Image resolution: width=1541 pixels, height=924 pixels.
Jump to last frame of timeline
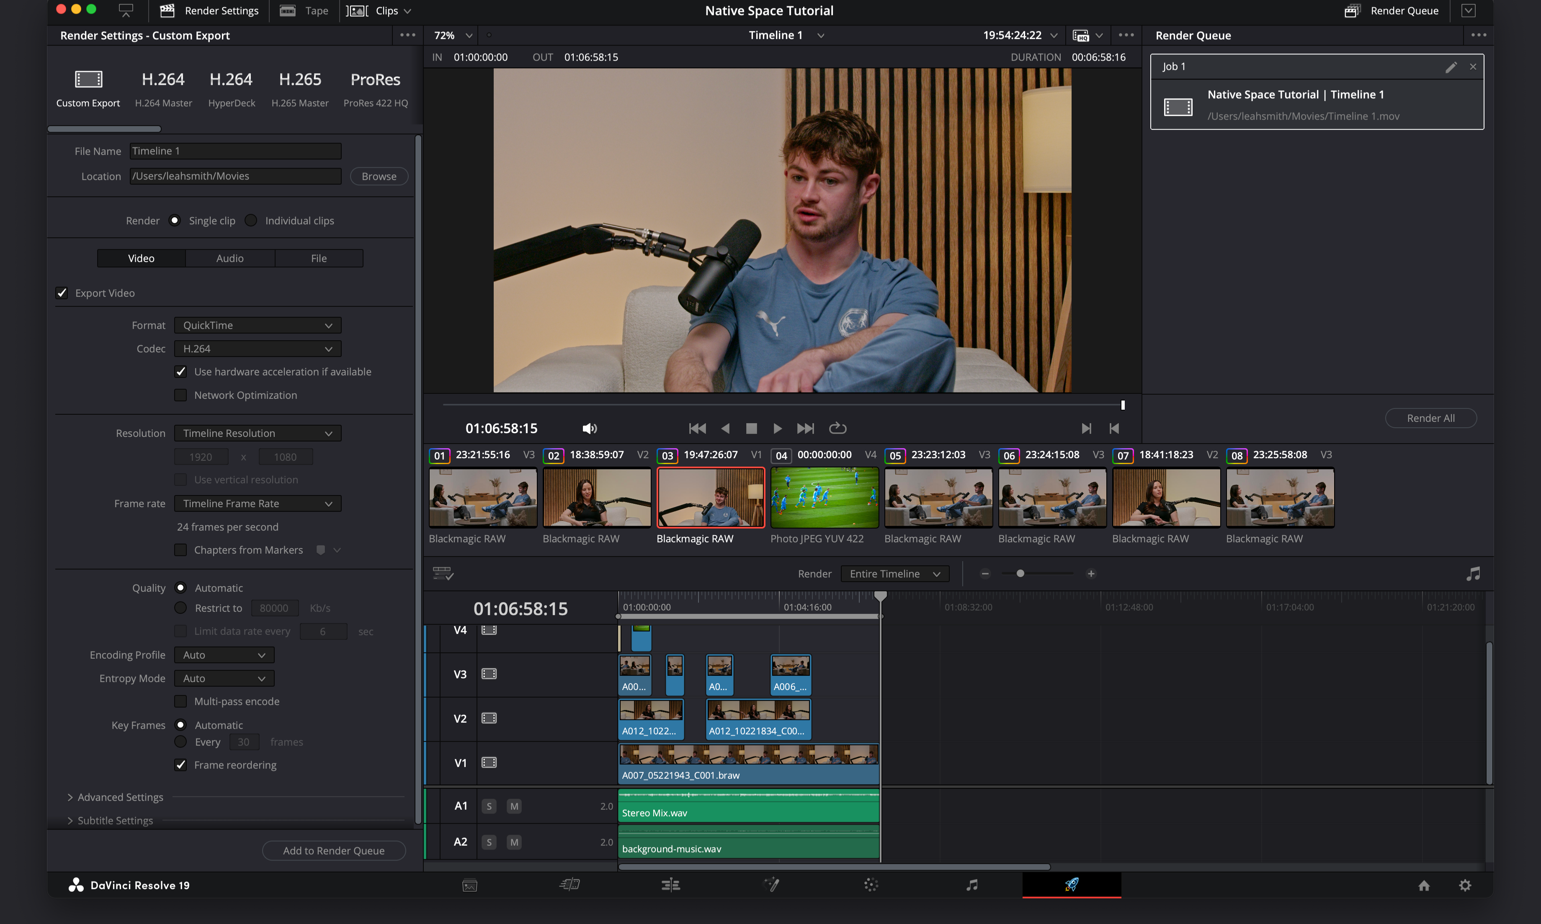[805, 429]
